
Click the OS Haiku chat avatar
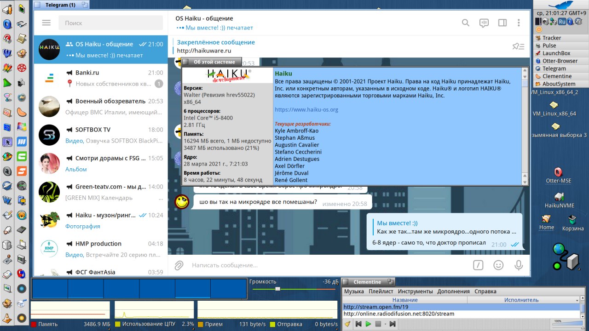[x=49, y=50]
